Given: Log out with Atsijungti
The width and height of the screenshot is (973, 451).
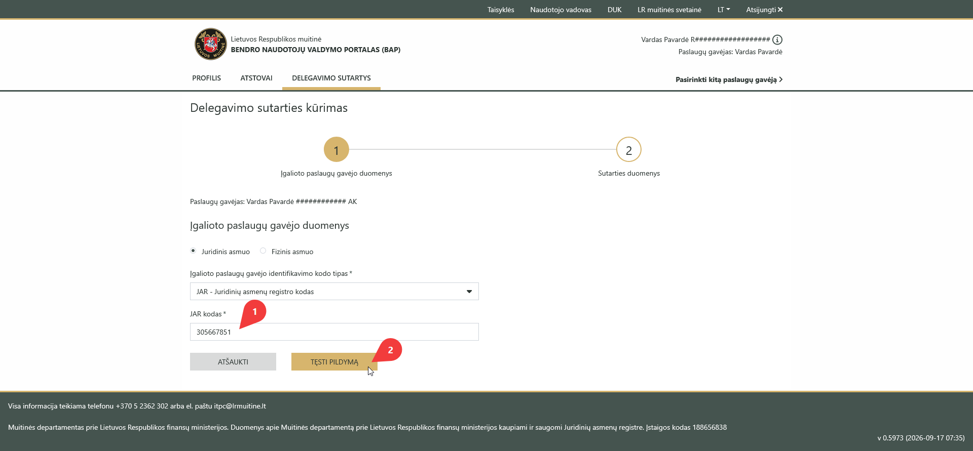Looking at the screenshot, I should pos(764,10).
